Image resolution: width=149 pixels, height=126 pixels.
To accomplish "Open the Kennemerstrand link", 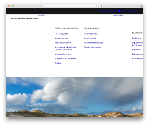I will (x=63, y=43).
